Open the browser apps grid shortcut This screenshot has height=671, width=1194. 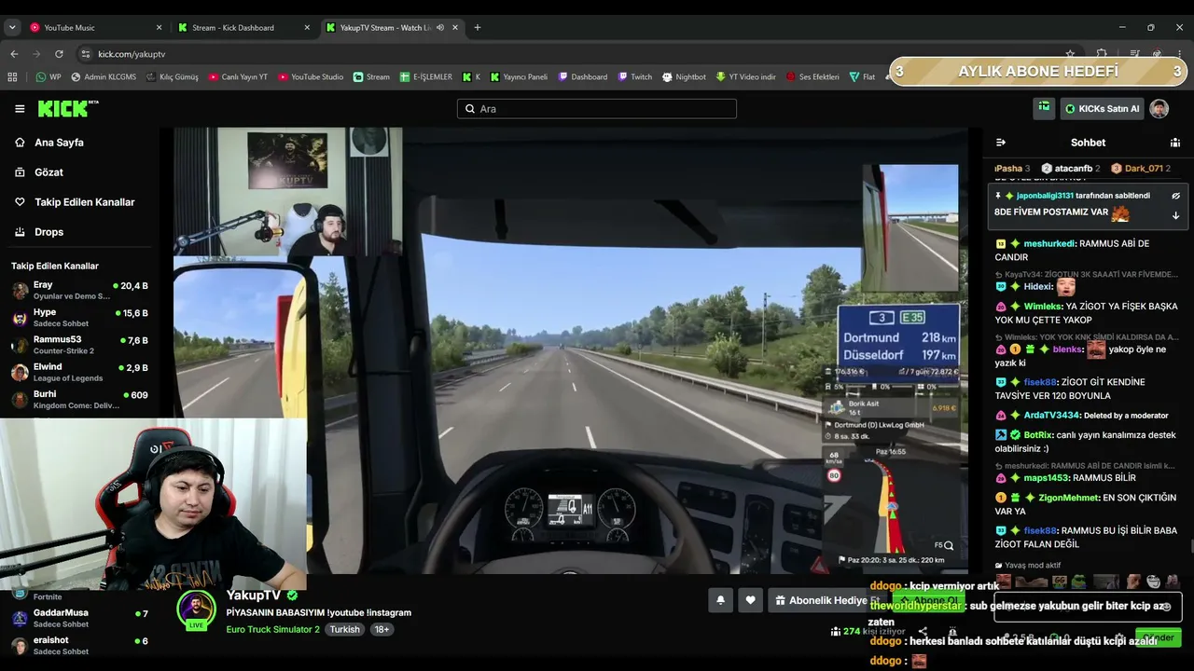coord(12,77)
